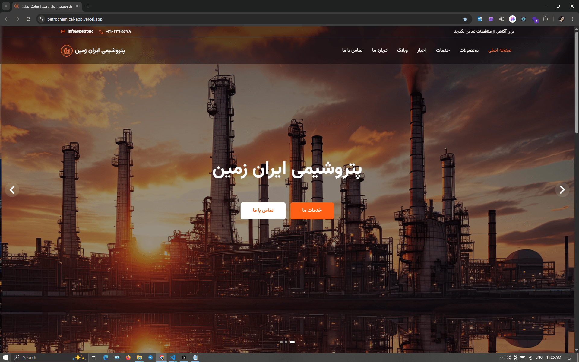Select the first carousel indicator dot
The image size is (579, 362).
(281, 342)
